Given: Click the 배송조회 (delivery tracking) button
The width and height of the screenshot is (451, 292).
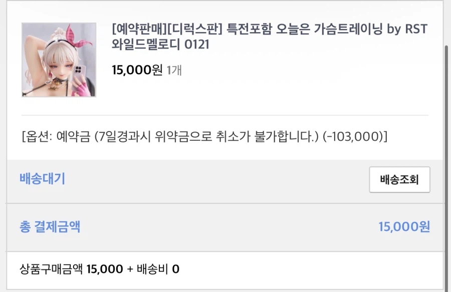Looking at the screenshot, I should (x=399, y=179).
